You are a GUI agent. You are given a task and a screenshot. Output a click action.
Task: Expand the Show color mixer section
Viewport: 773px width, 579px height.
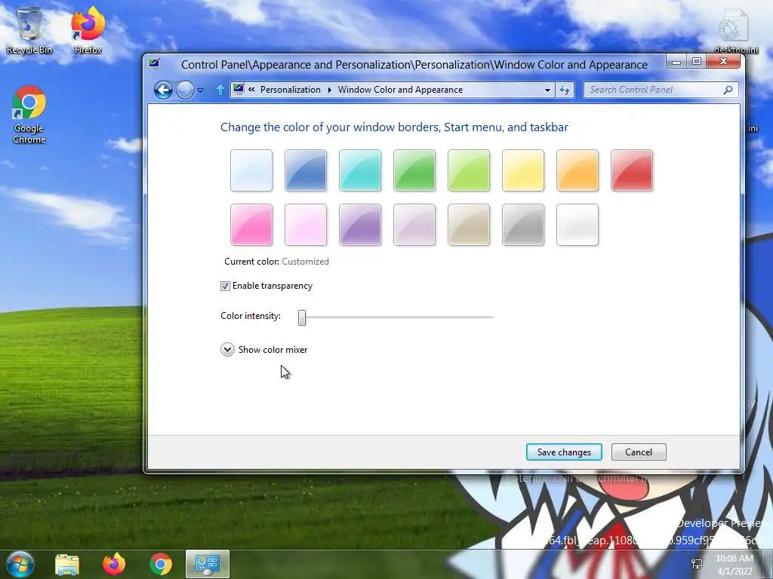click(227, 350)
